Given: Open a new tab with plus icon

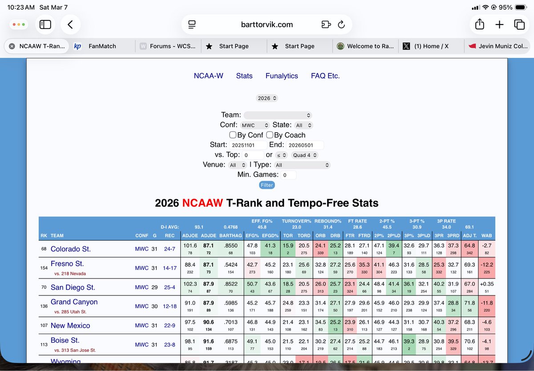Looking at the screenshot, I should pos(499,24).
